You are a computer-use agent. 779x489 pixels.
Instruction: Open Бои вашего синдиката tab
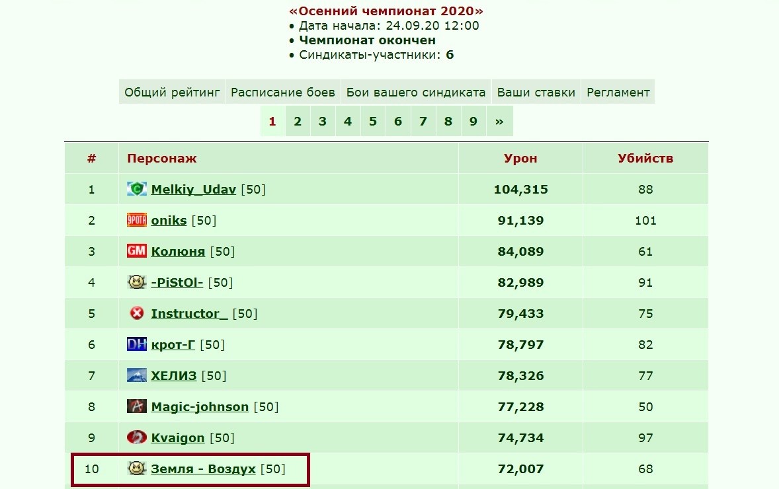click(416, 93)
